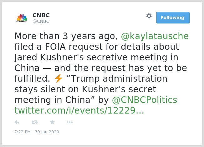This screenshot has width=204, height=147.
Task: Open the @CNBCPolitics mention
Action: (x=145, y=100)
